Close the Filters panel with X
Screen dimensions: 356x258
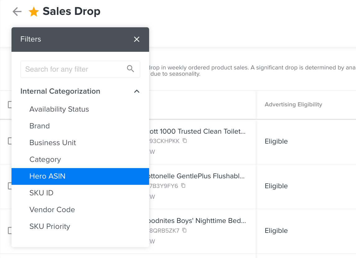pos(137,39)
